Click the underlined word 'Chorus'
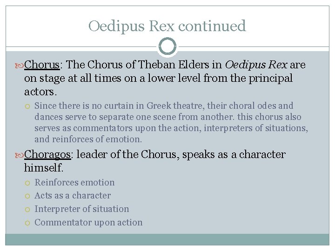The height and width of the screenshot is (251, 335). [42, 65]
